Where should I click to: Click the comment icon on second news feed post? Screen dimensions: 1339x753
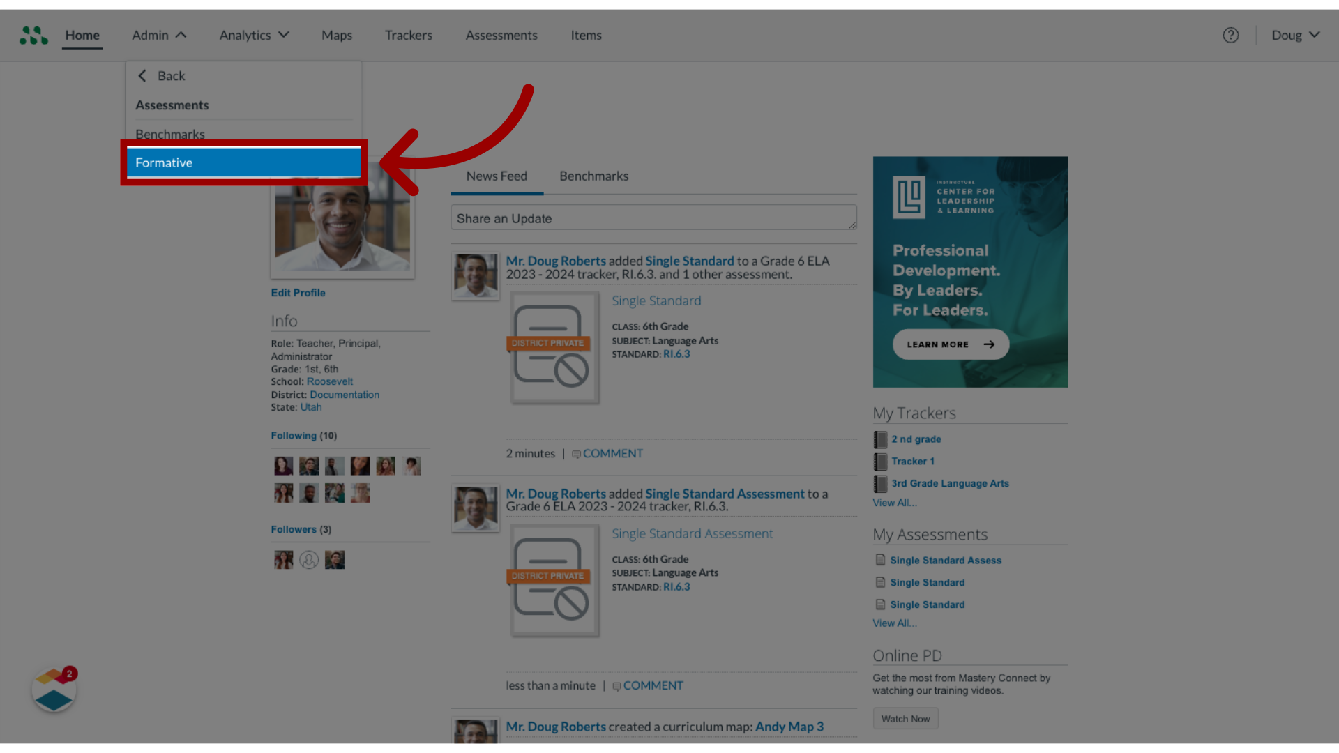pos(615,684)
